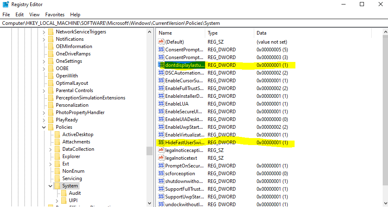The height and width of the screenshot is (207, 388).
Task: Click the DWORD icon beside EnableLUA
Action: [161, 104]
